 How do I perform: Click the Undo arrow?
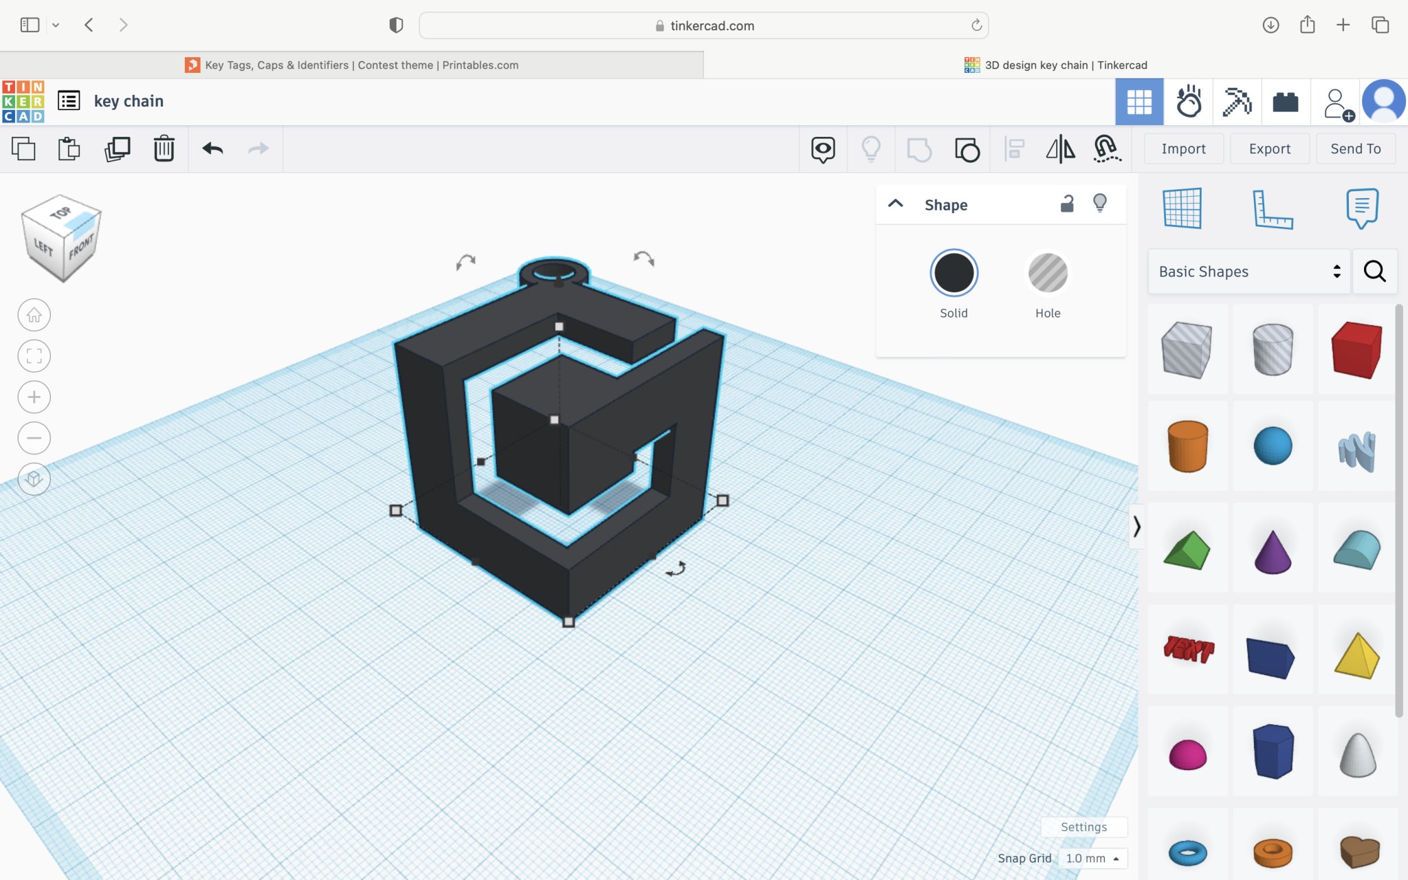click(212, 148)
